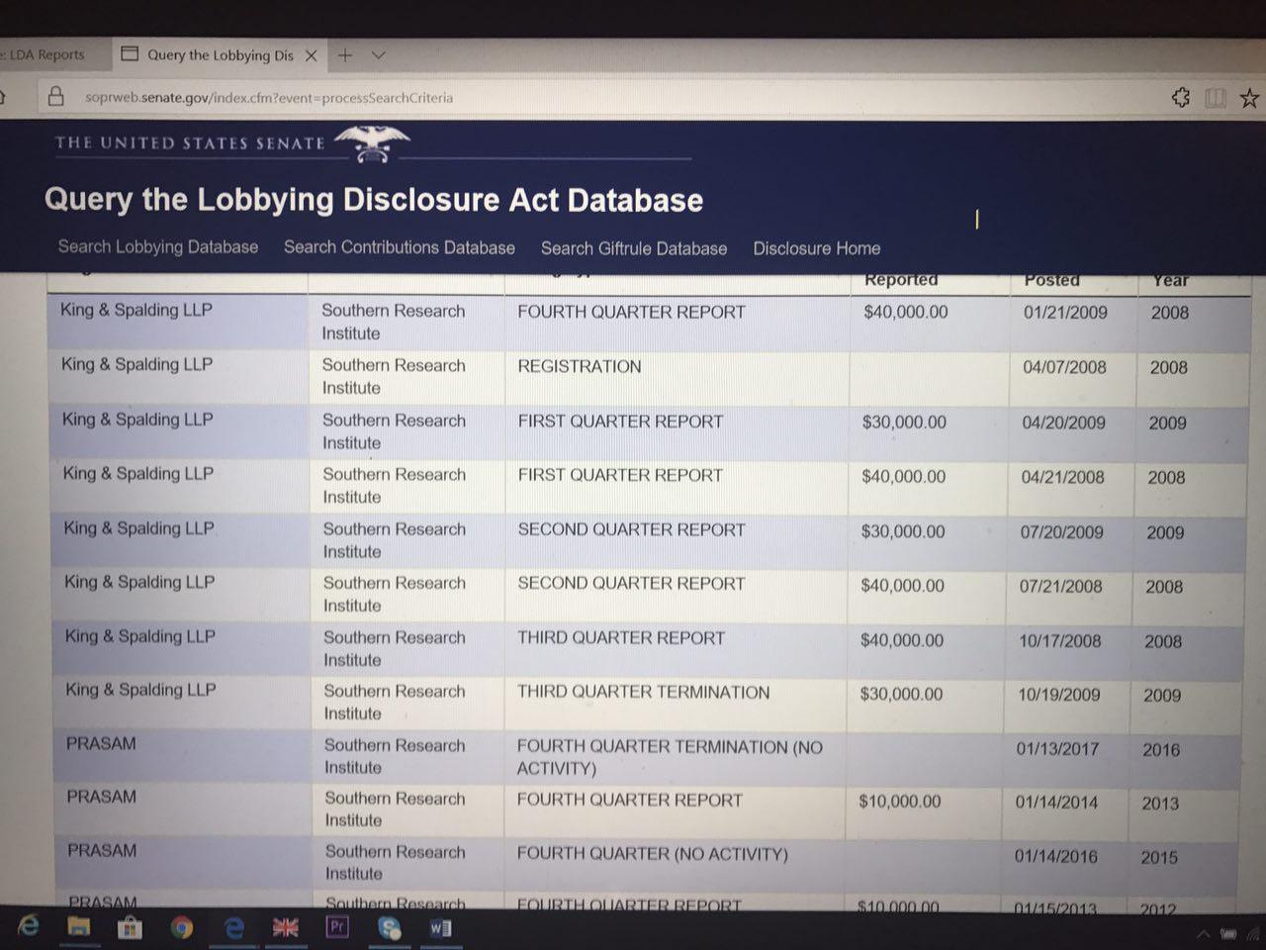Image resolution: width=1266 pixels, height=950 pixels.
Task: Open the Third Quarter Termination row
Action: [643, 692]
